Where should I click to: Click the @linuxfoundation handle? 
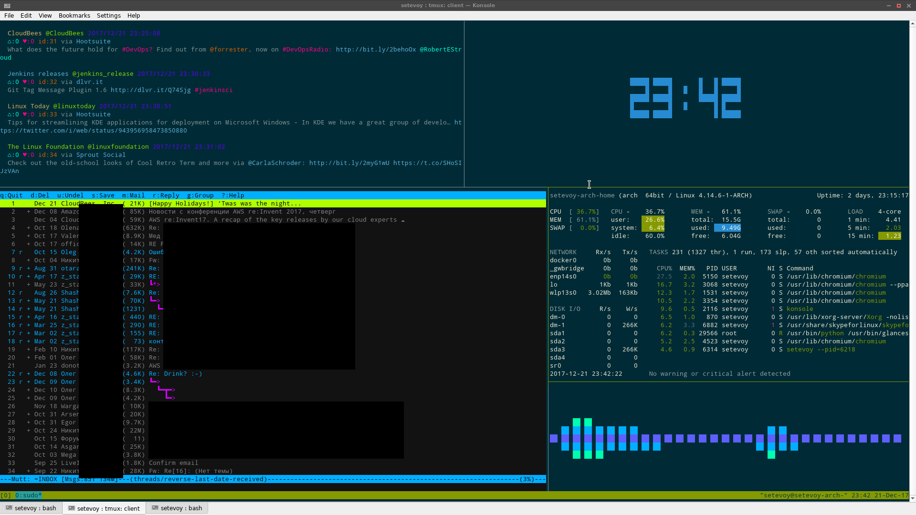118,146
